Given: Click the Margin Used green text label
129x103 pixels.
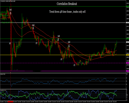Looking at the screenshot, I should [x=7, y=22].
